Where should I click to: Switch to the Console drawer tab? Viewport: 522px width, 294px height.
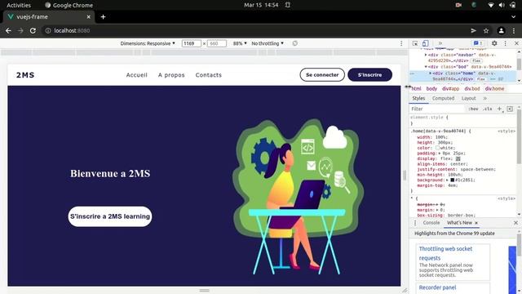click(431, 223)
